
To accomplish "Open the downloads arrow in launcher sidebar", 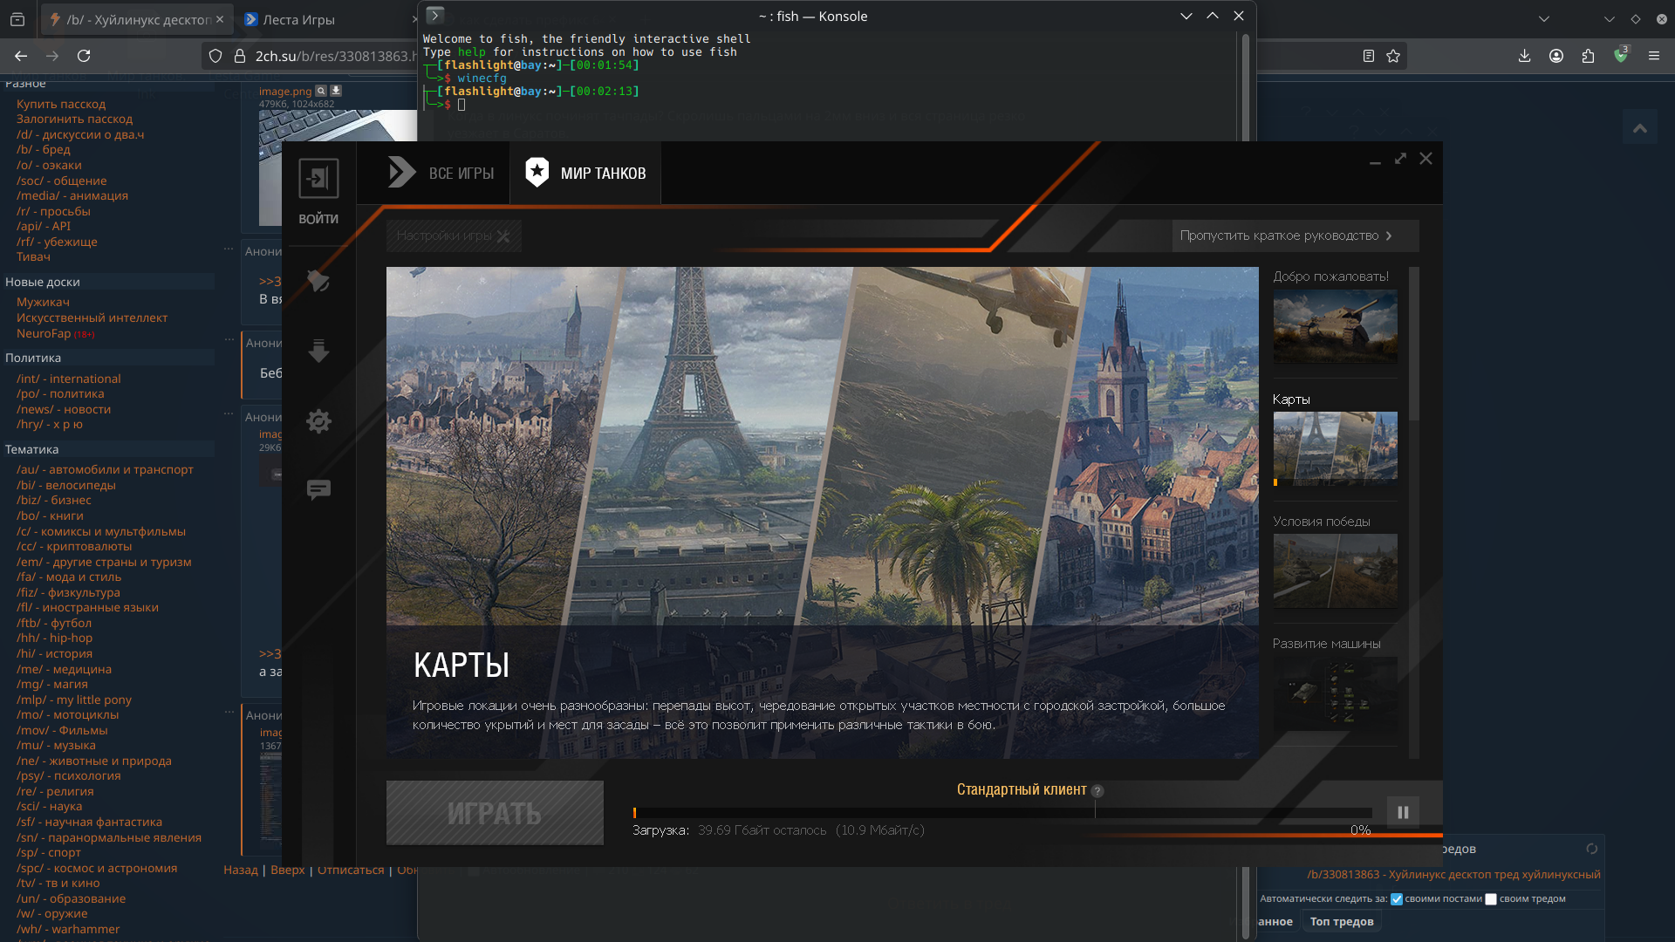I will pyautogui.click(x=318, y=351).
